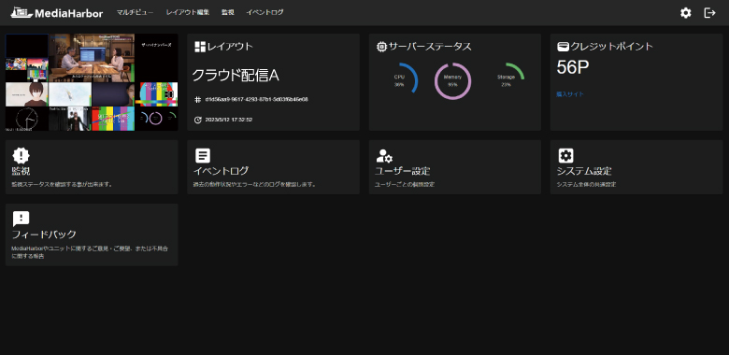Select イベントログ in the top navigation

(264, 12)
